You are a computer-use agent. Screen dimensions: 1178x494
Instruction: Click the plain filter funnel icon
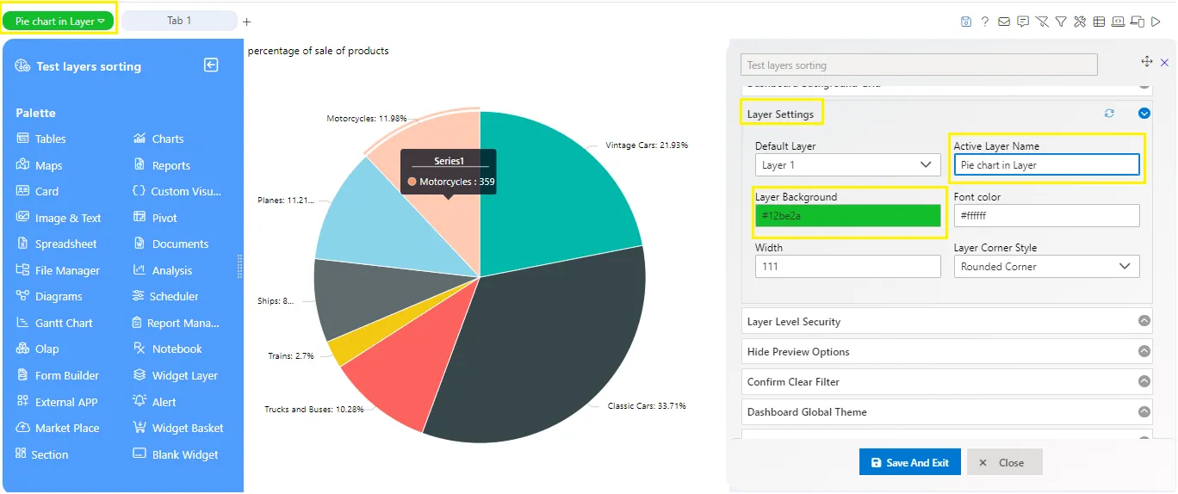pyautogui.click(x=1061, y=22)
